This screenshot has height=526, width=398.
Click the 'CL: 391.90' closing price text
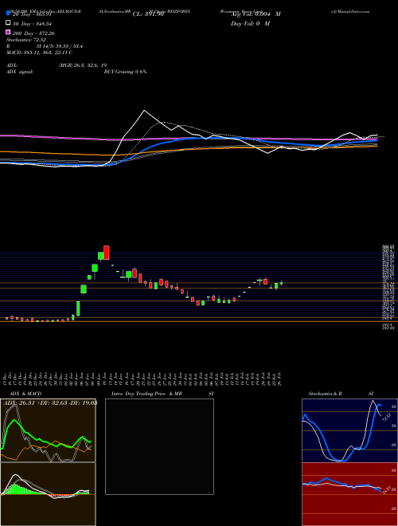click(x=148, y=14)
